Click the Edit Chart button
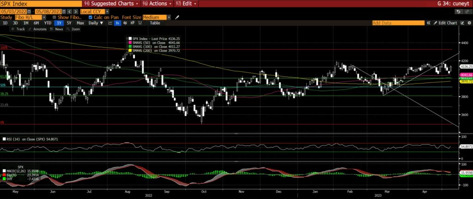 [445, 23]
